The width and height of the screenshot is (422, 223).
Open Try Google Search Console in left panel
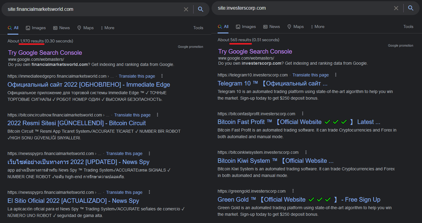point(45,53)
